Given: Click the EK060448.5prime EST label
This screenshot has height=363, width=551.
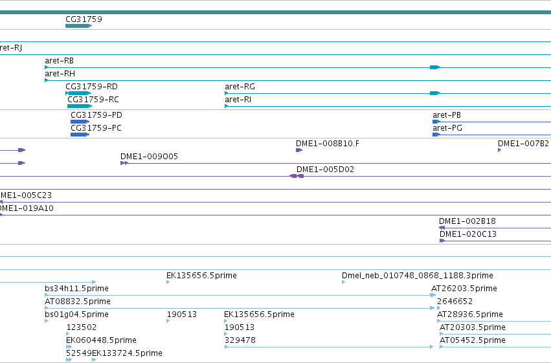Looking at the screenshot, I should point(101,340).
